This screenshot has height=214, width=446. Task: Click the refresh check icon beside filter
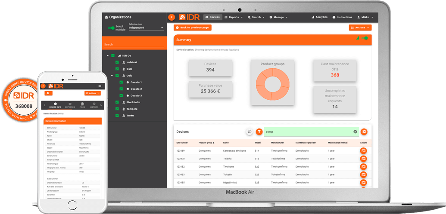pos(250,131)
